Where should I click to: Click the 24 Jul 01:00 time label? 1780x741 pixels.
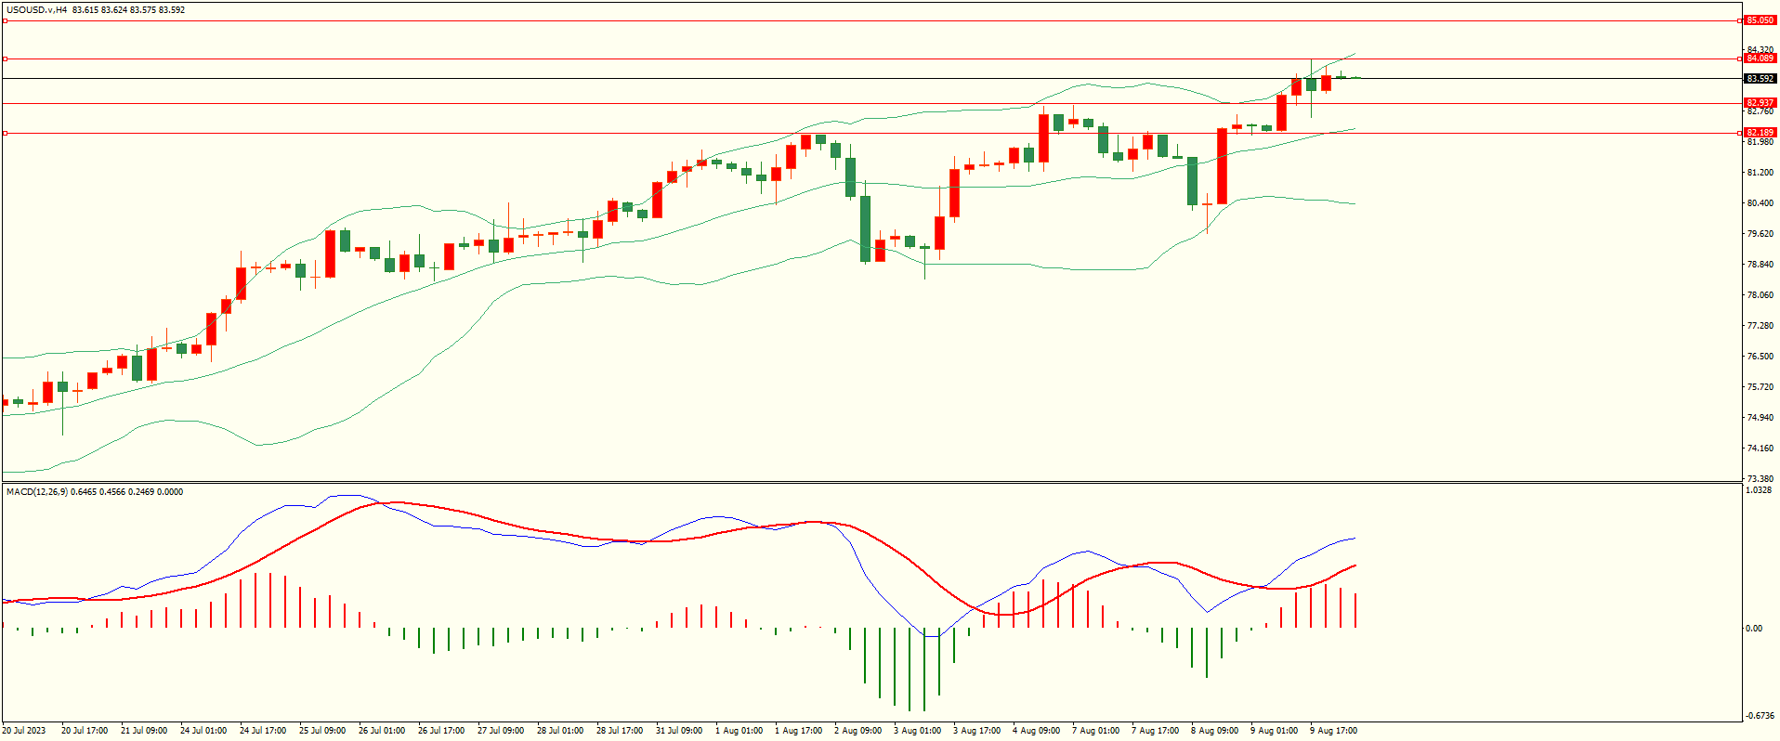(203, 731)
